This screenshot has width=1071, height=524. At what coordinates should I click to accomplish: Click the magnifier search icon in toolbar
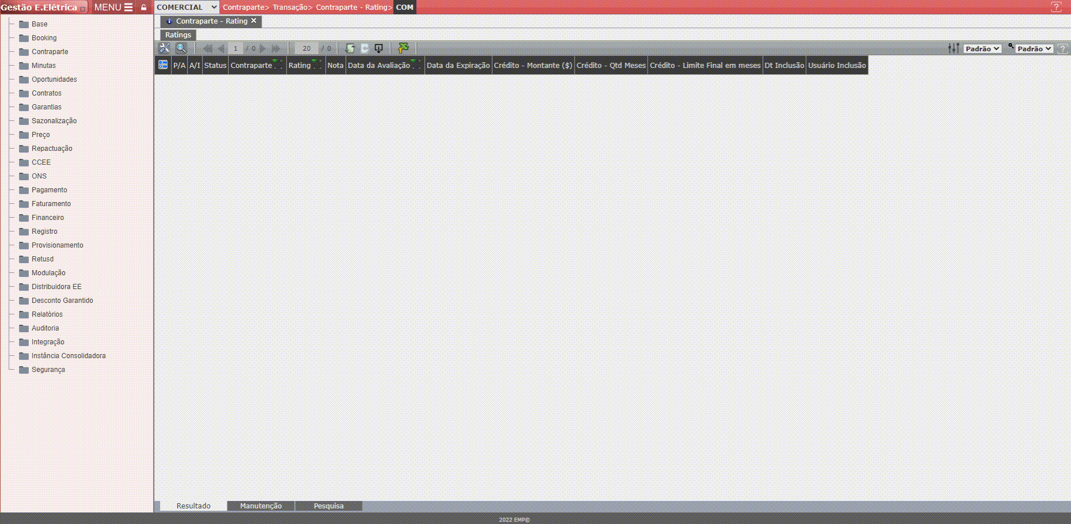click(x=181, y=48)
